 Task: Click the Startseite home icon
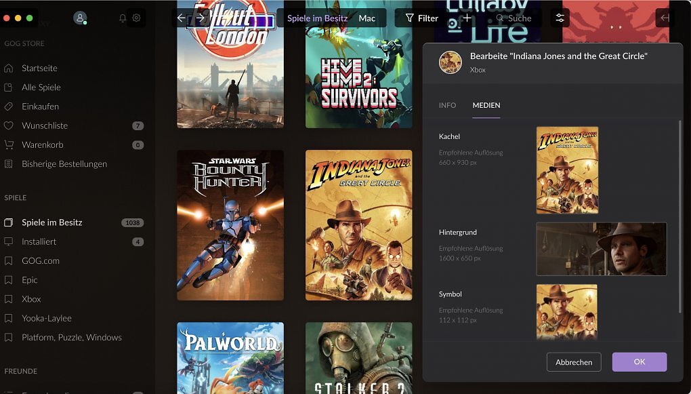coord(8,68)
